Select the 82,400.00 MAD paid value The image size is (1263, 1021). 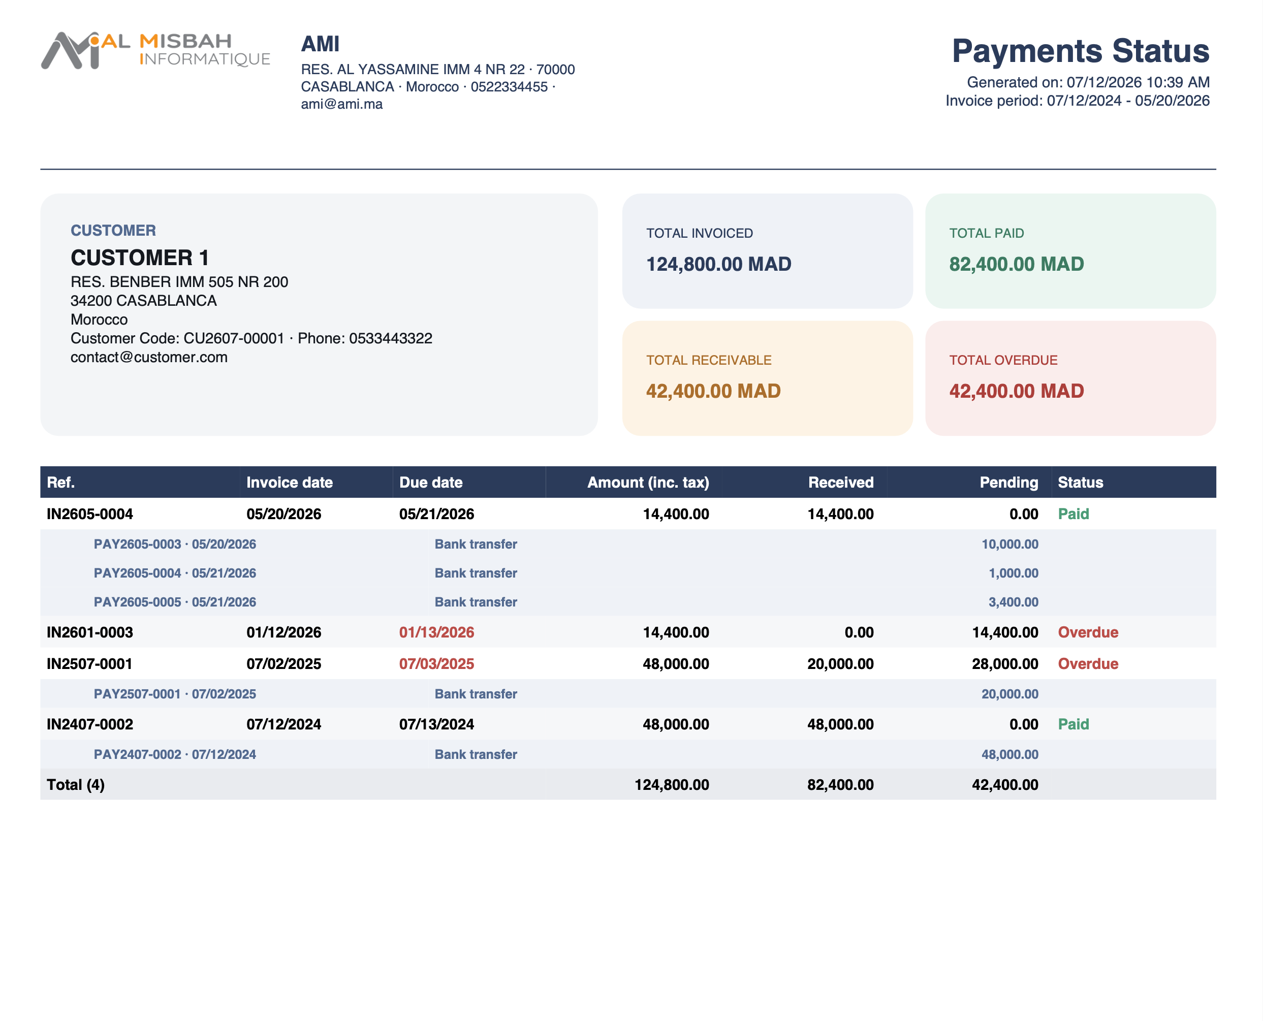click(1017, 264)
